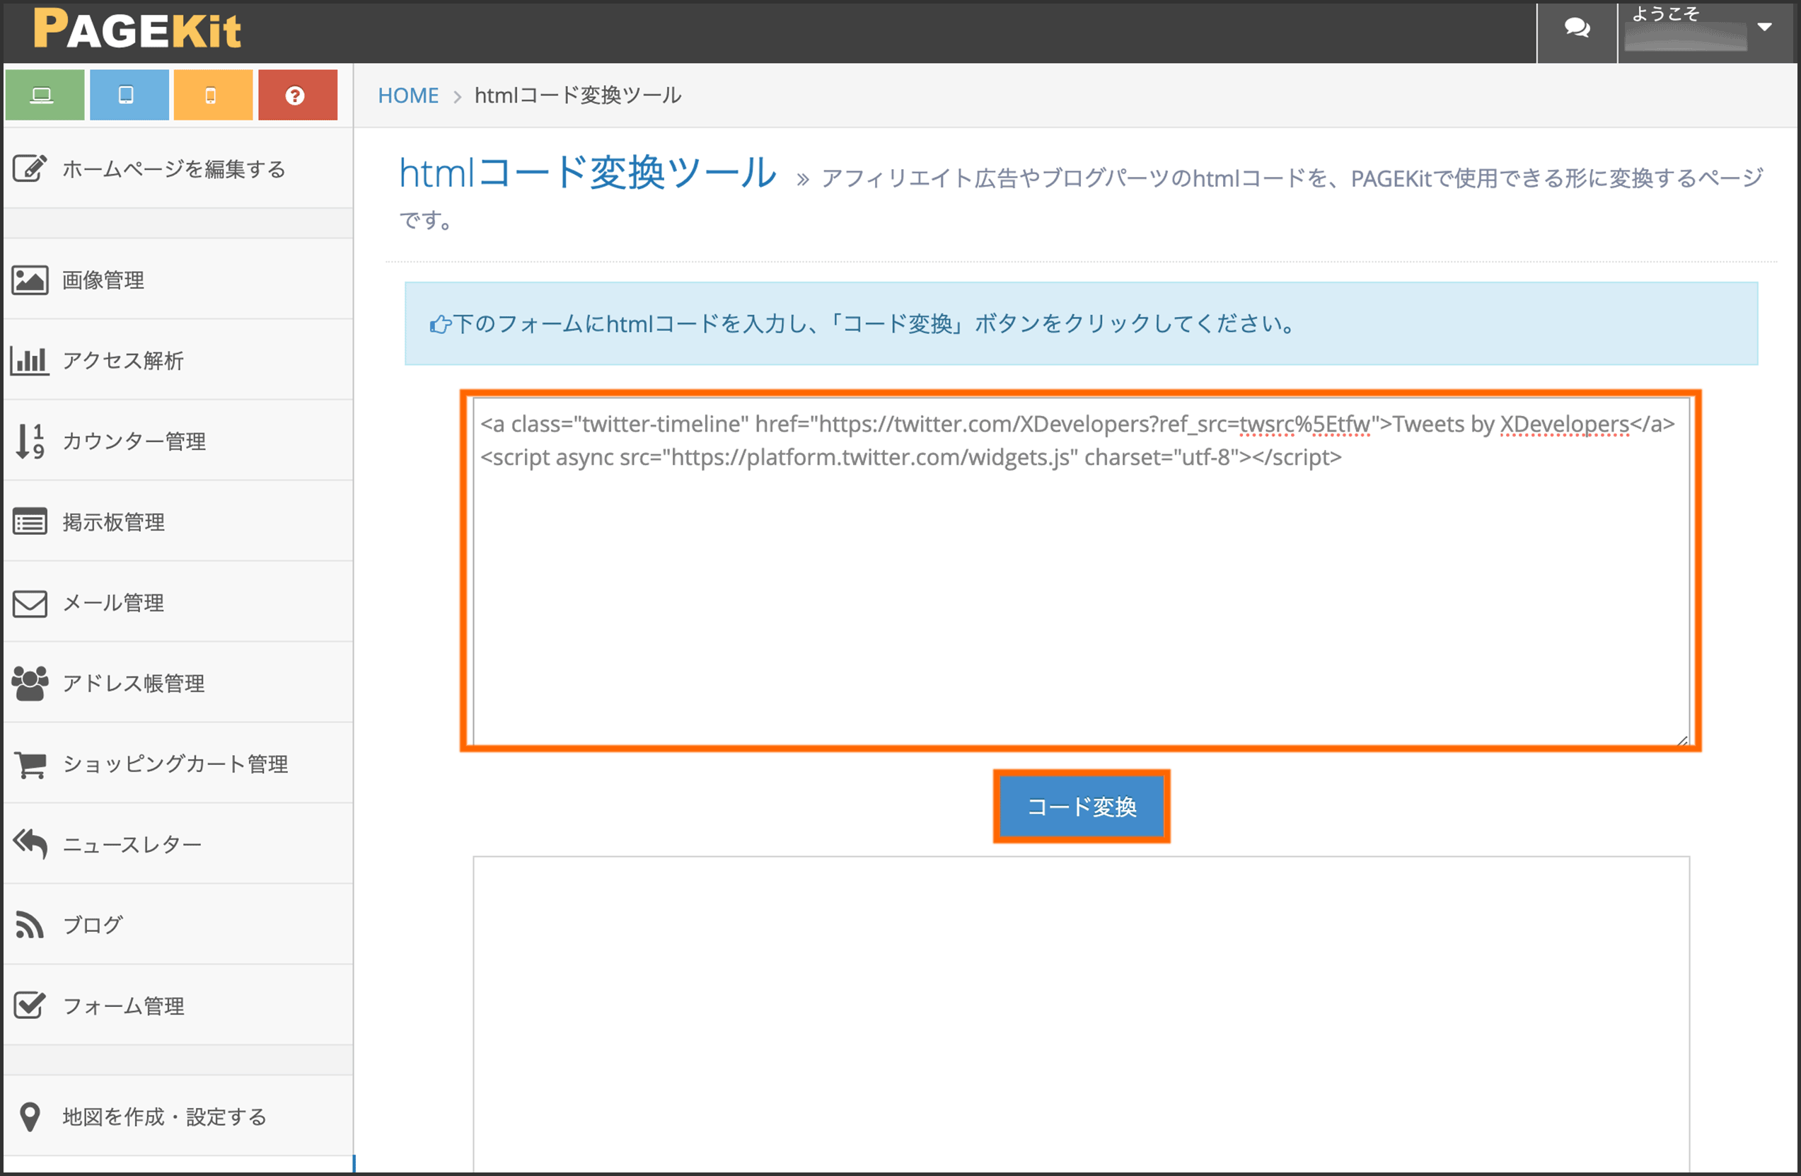Click the sort-number icon beside カウンター管理

pos(30,442)
